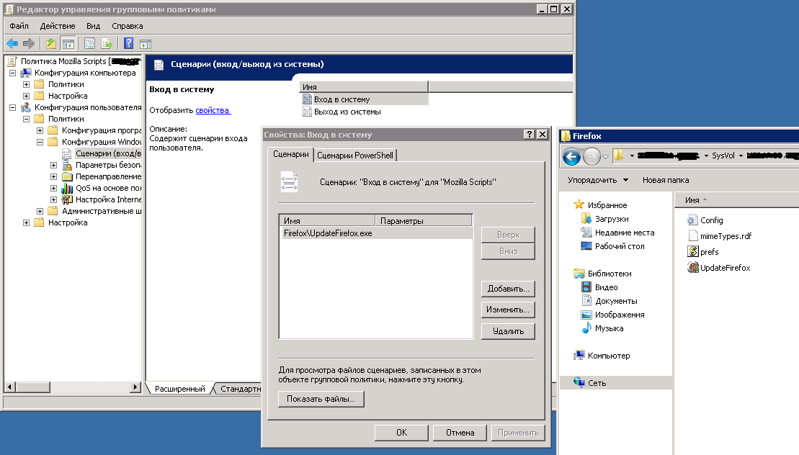Image resolution: width=799 pixels, height=455 pixels.
Task: Click the Рабочий стол icon in sidebar
Action: 586,245
